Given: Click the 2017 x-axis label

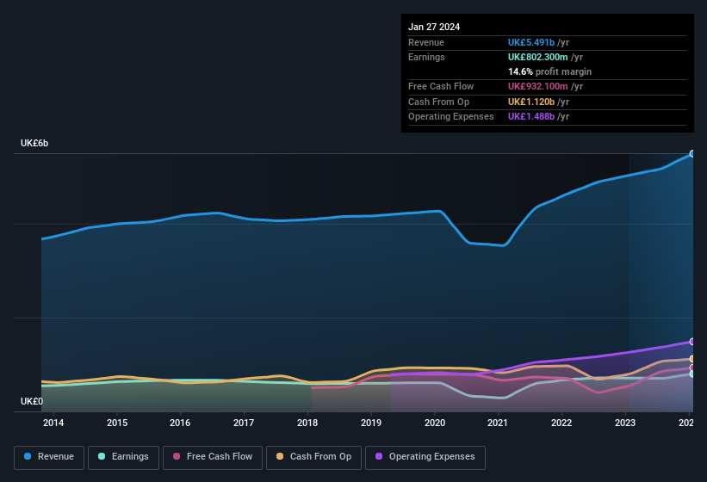Looking at the screenshot, I should point(244,423).
